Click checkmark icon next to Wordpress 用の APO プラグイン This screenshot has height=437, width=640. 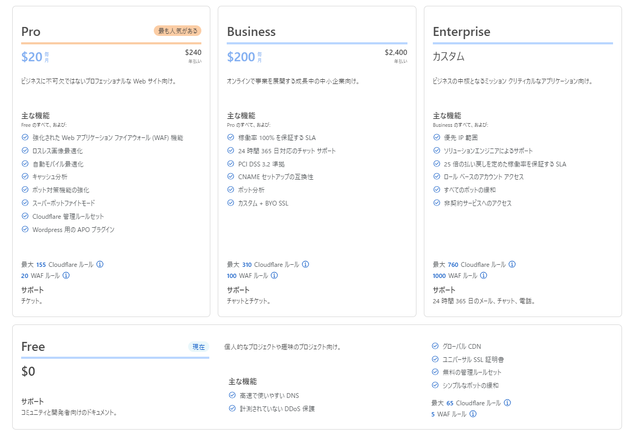pos(25,229)
